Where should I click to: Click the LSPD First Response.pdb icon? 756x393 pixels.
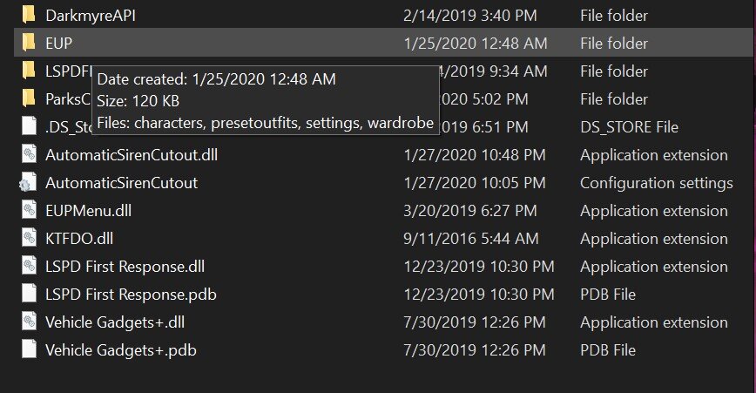click(29, 295)
